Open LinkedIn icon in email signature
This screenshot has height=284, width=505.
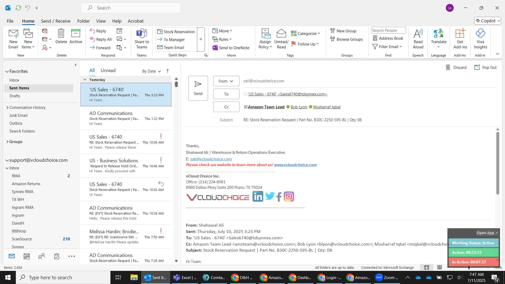(258, 196)
